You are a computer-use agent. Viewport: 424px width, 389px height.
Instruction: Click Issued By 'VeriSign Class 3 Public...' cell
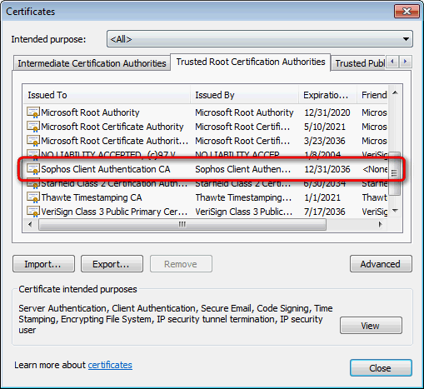[244, 212]
